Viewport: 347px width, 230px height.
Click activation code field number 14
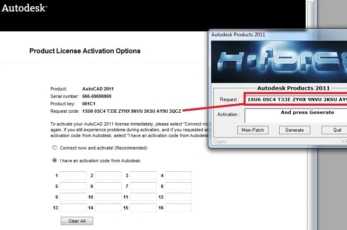(108, 208)
